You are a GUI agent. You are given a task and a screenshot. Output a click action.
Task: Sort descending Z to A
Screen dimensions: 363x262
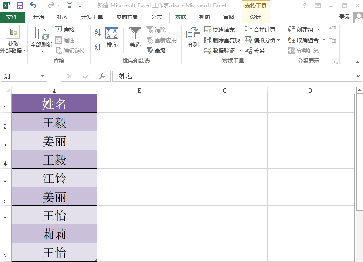98,47
